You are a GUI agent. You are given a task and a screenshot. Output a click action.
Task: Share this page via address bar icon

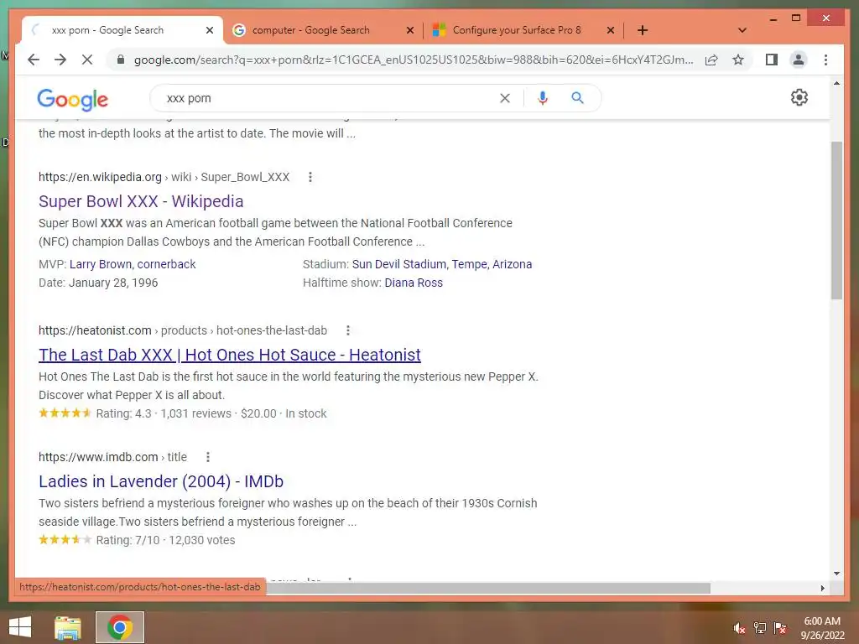tap(711, 60)
